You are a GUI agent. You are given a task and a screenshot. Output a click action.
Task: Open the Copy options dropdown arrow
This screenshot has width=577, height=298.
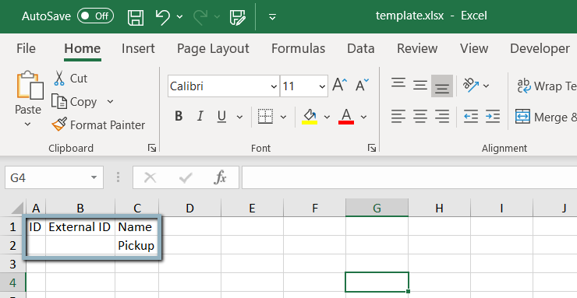click(x=111, y=102)
